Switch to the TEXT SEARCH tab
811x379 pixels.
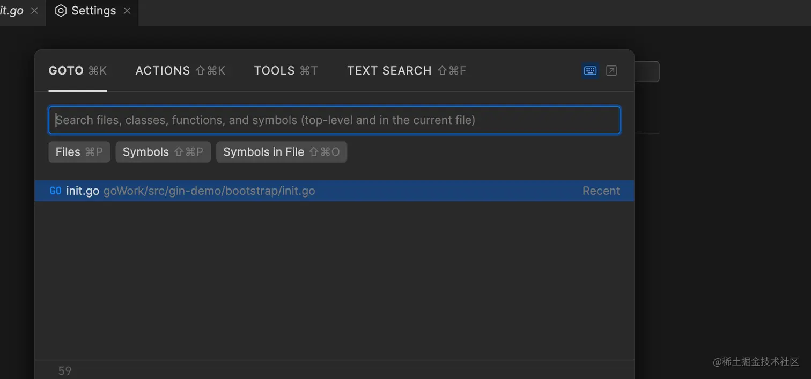(x=407, y=71)
